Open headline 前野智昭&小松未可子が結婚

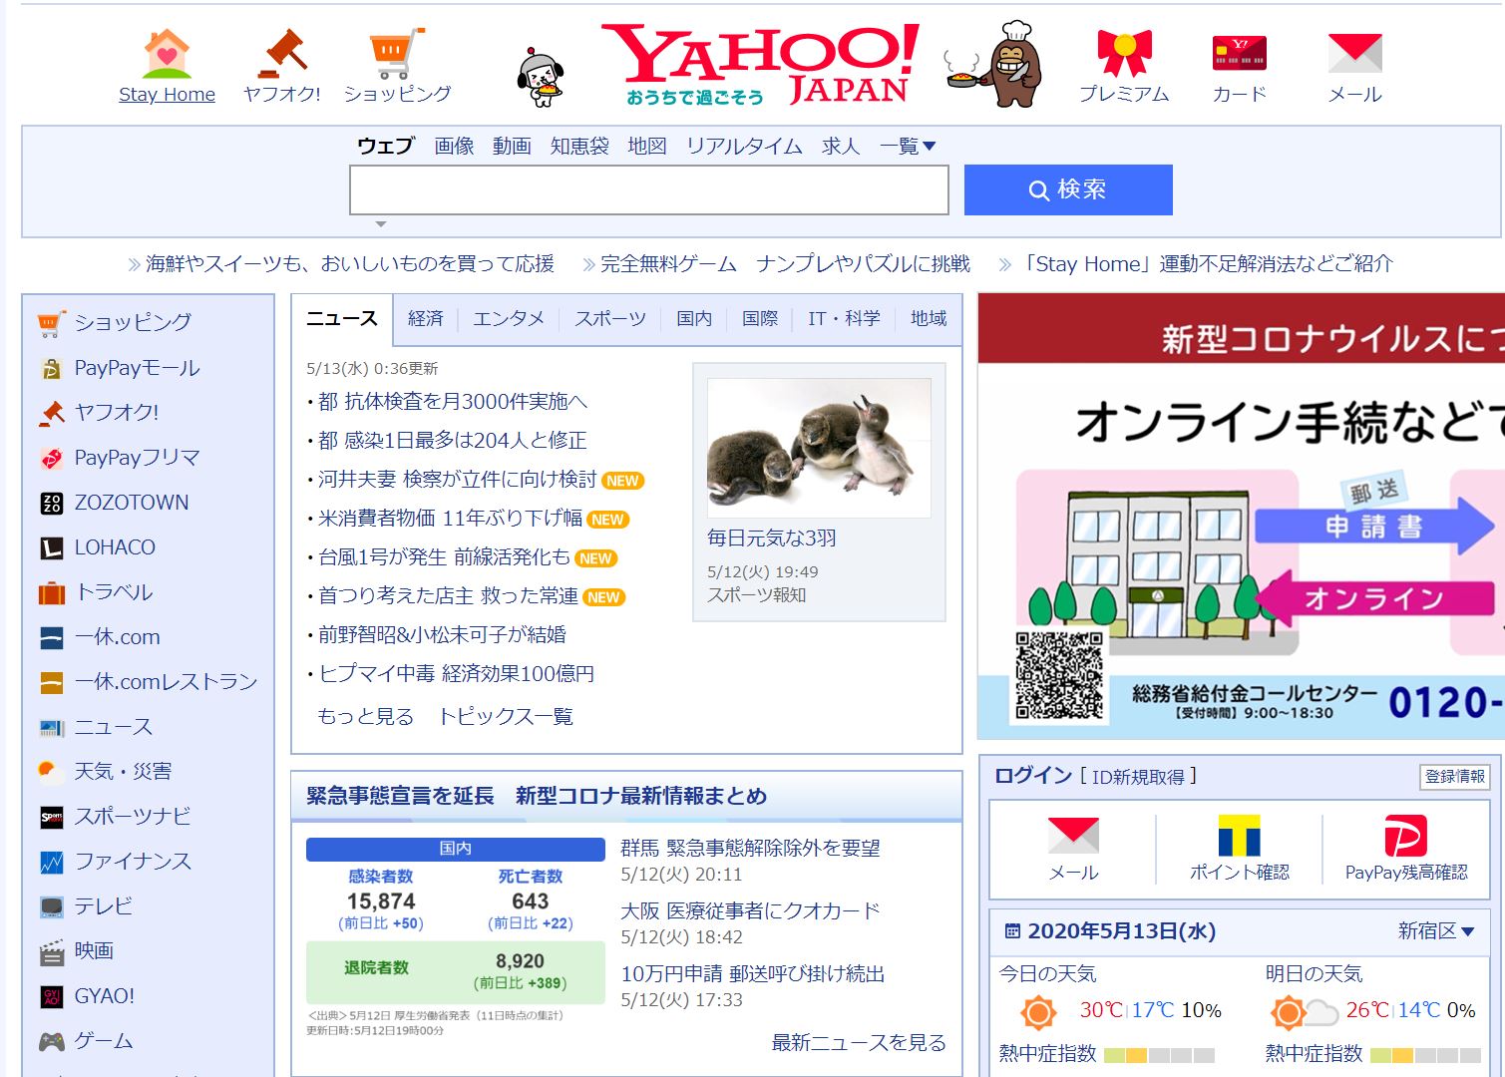click(442, 634)
